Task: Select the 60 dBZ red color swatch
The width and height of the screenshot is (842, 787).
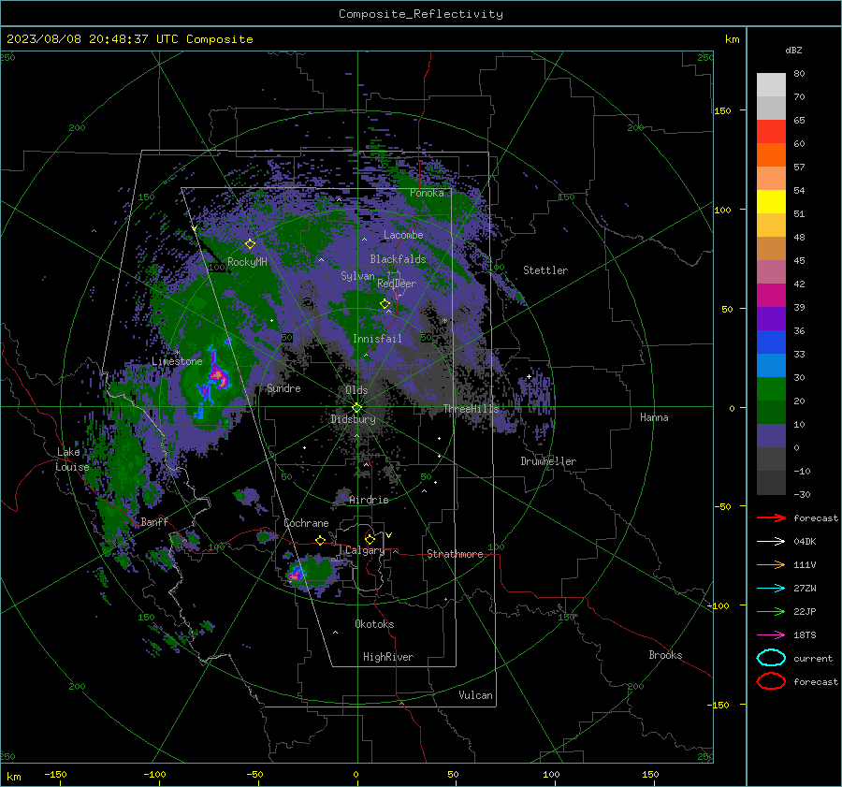Action: tap(771, 132)
